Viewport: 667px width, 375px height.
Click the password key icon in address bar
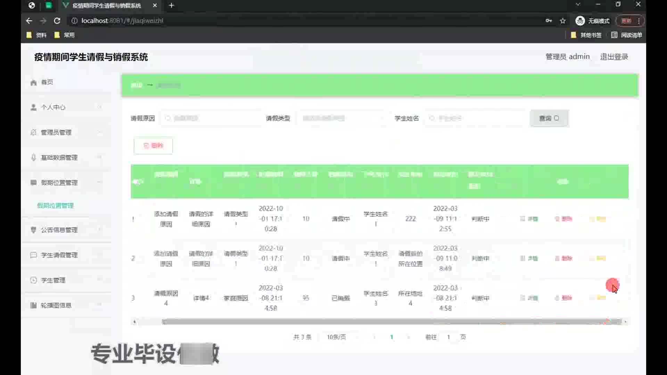[549, 21]
